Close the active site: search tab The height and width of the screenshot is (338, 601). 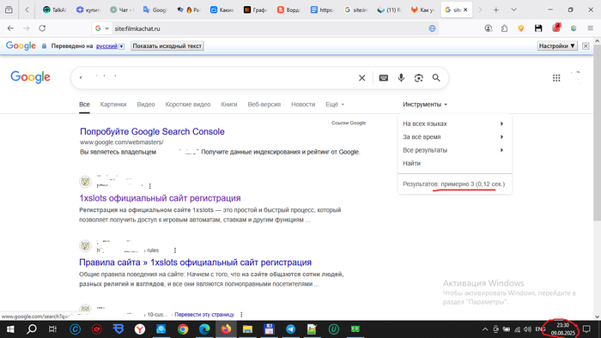click(465, 10)
